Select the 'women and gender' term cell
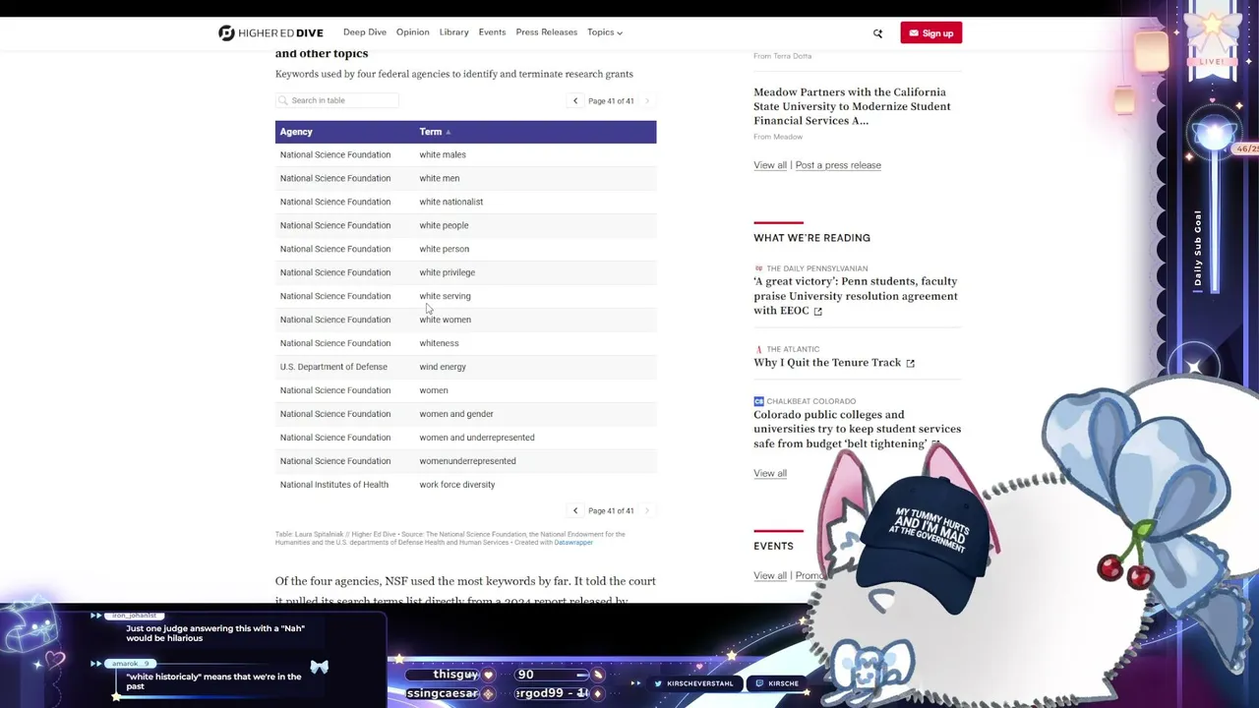The width and height of the screenshot is (1259, 708). point(456,414)
